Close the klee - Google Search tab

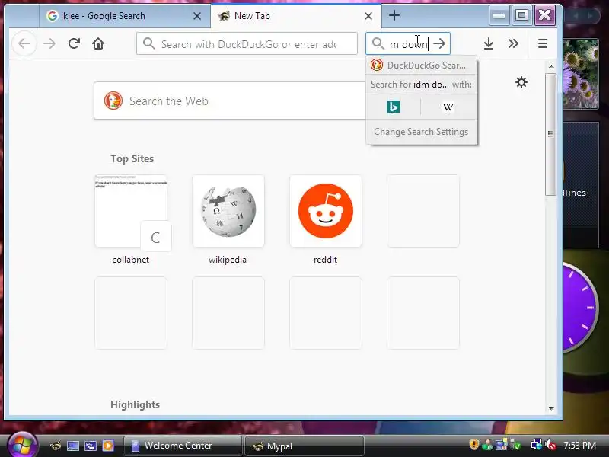pyautogui.click(x=197, y=16)
